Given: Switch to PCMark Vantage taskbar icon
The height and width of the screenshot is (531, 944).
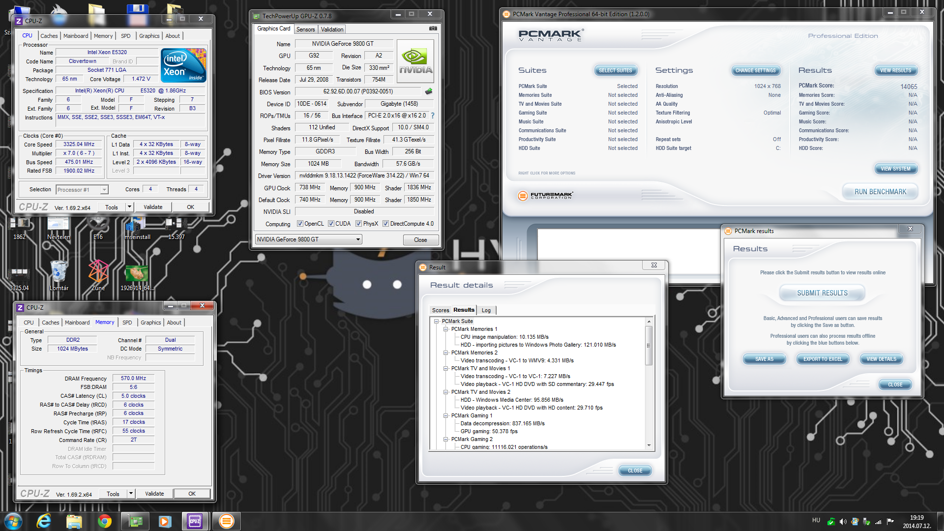Looking at the screenshot, I should pos(226,521).
